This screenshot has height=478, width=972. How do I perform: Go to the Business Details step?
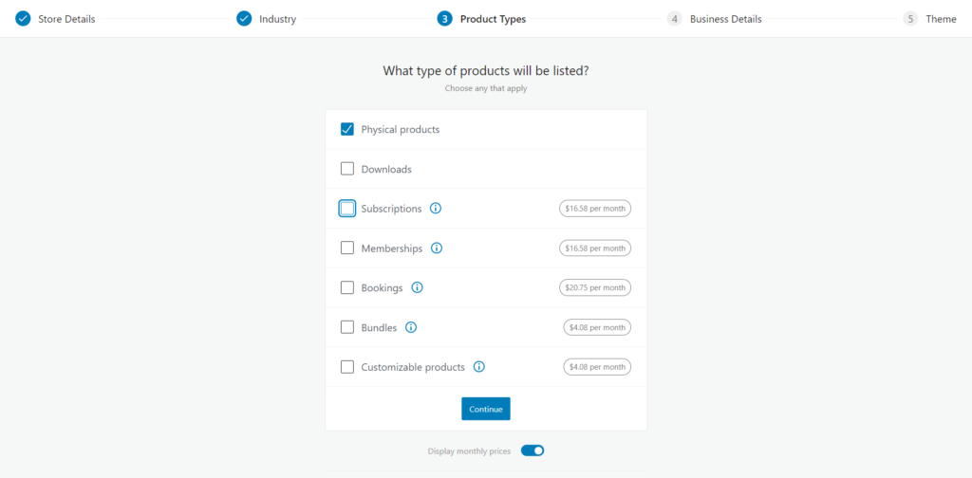click(725, 19)
